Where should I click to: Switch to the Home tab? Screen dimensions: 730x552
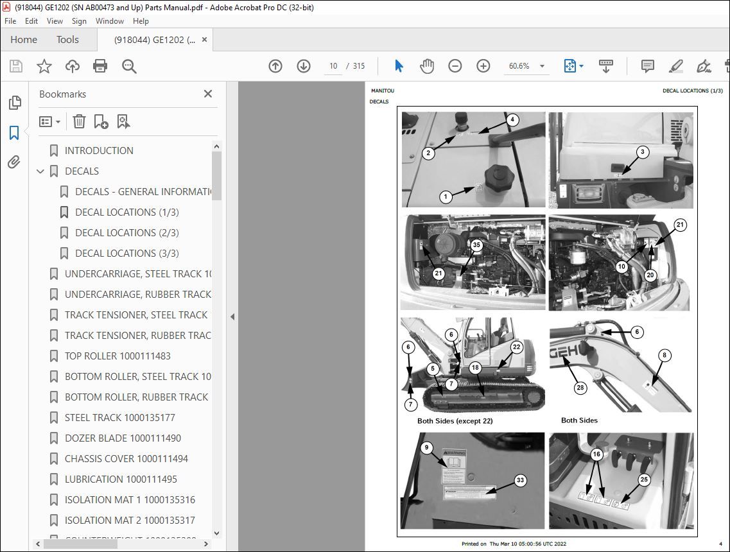24,39
